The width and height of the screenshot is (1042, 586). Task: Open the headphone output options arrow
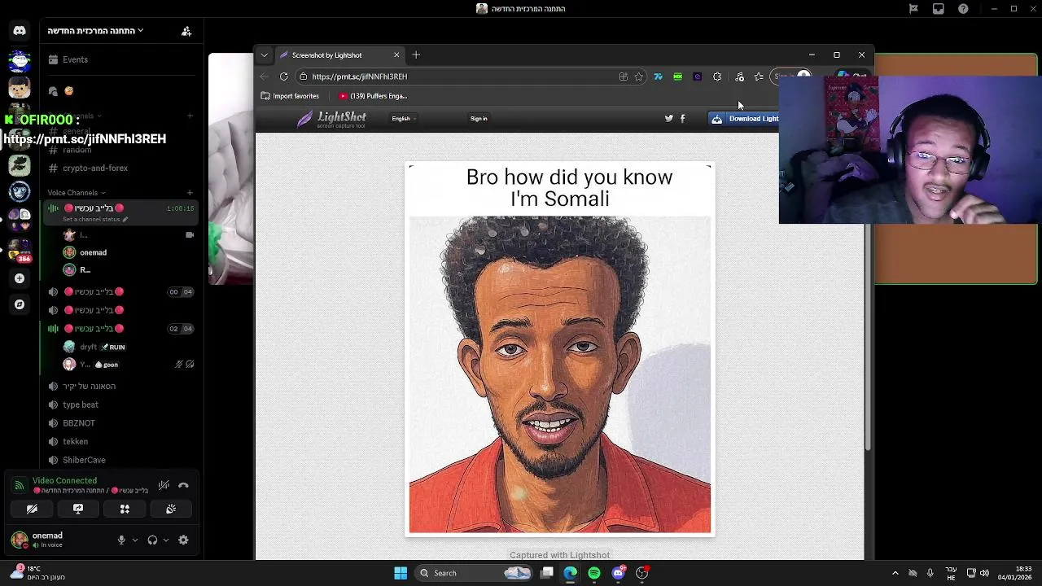coord(166,540)
